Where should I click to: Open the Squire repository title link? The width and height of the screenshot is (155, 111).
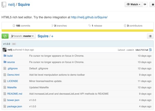[x=24, y=5]
